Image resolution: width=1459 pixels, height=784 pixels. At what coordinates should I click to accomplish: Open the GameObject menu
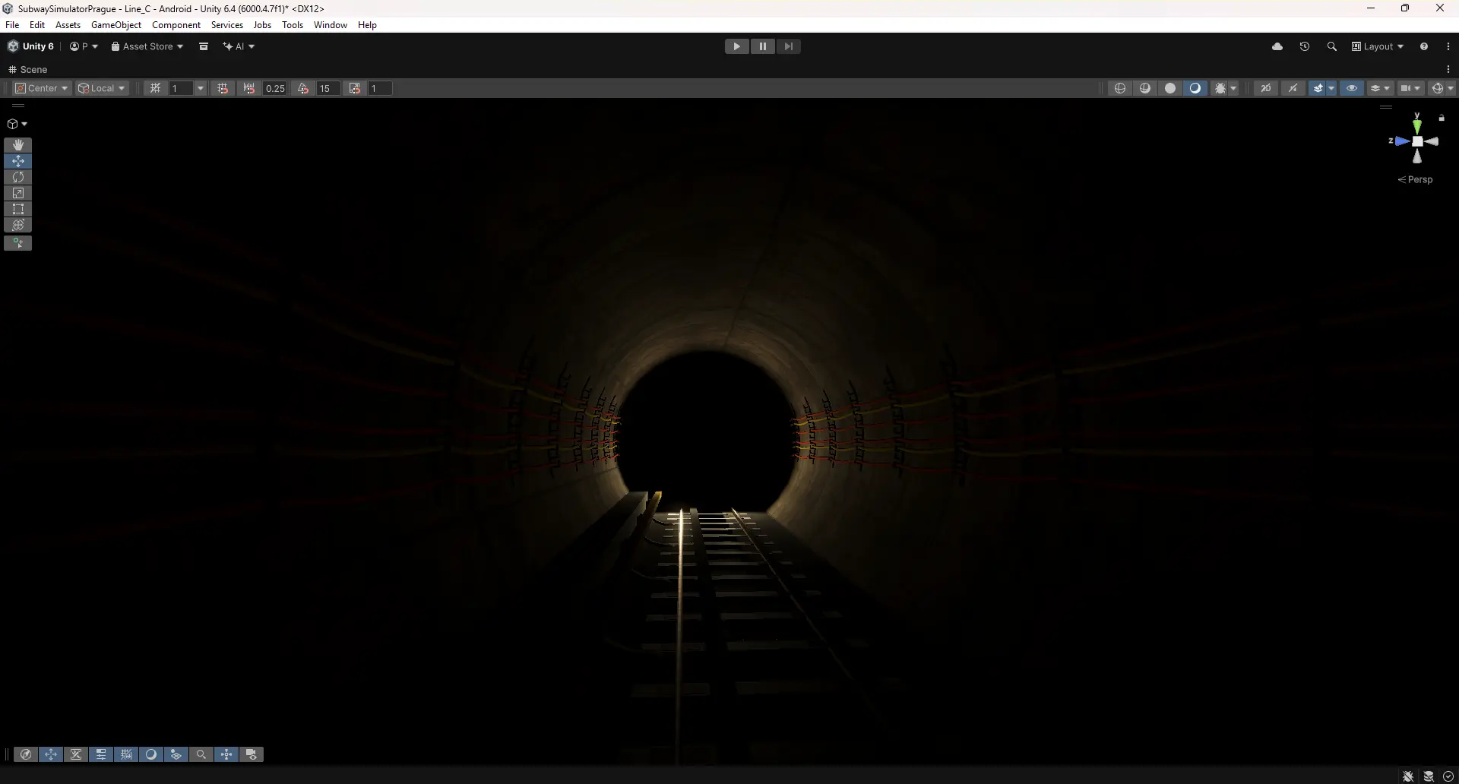click(x=116, y=25)
